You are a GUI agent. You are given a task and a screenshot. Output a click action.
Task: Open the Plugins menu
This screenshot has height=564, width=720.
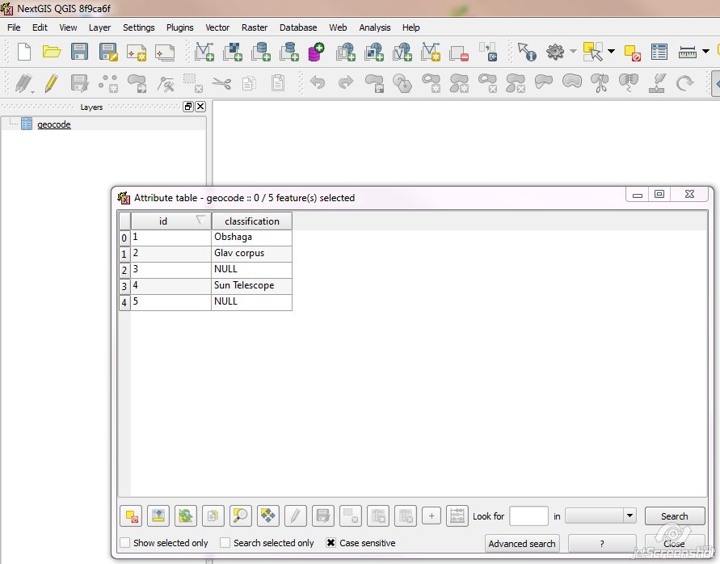click(x=180, y=27)
